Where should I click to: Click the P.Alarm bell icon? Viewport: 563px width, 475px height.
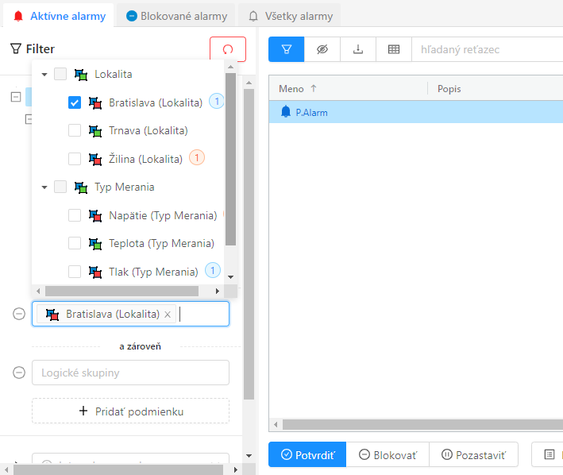point(286,112)
